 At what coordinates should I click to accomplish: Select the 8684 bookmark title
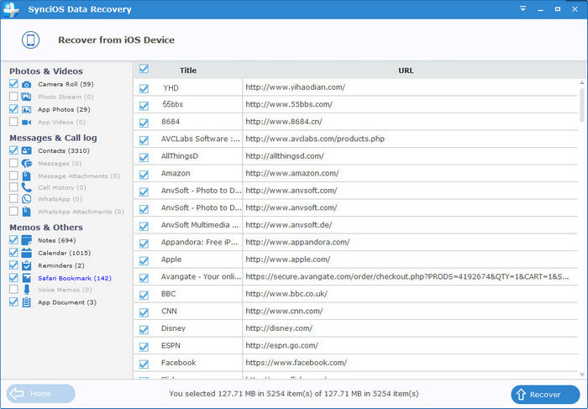(171, 122)
